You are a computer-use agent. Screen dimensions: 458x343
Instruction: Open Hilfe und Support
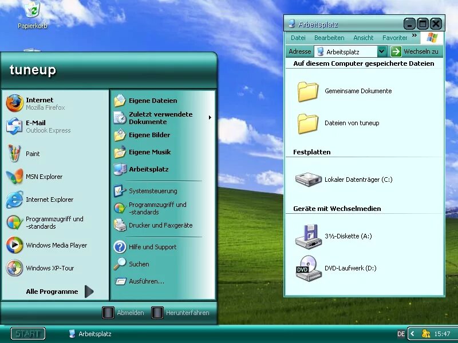click(x=145, y=247)
